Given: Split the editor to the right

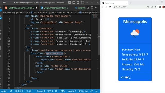Looking at the screenshot, I should click(92, 8).
